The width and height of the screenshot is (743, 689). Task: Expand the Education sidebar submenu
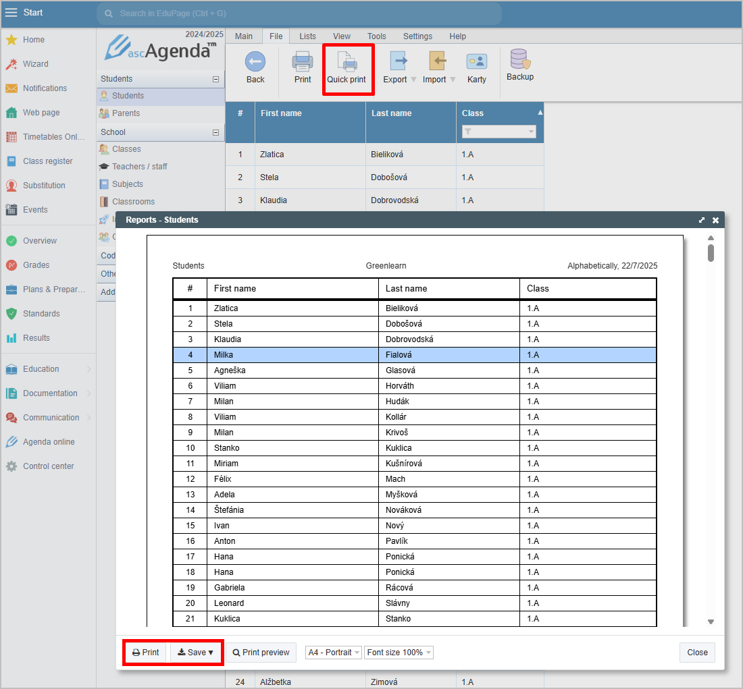click(89, 369)
